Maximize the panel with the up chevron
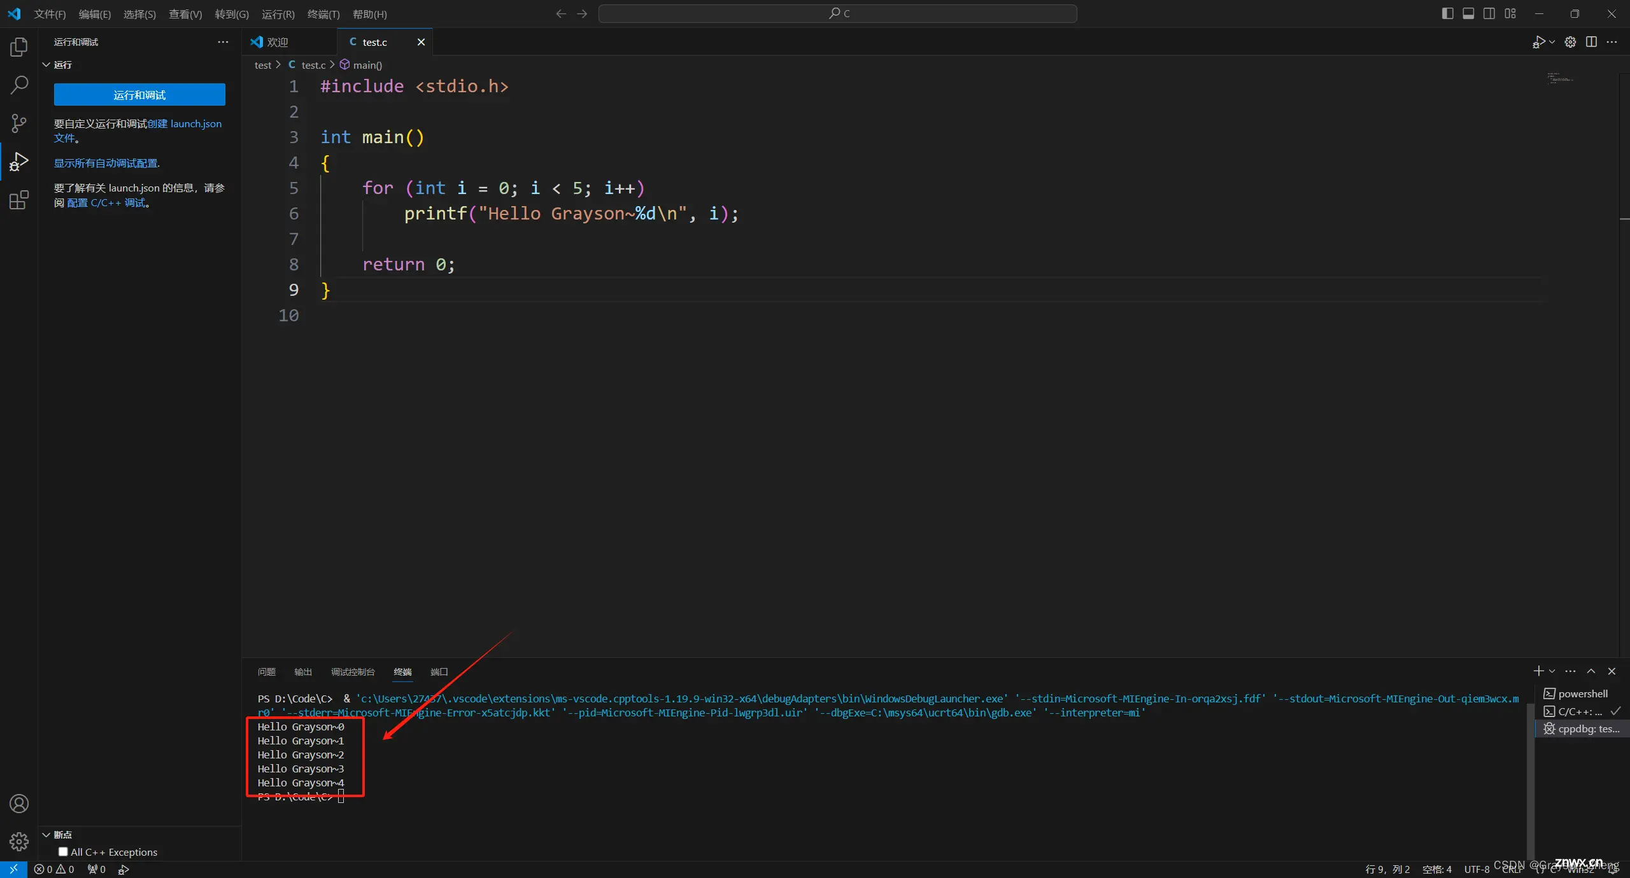The height and width of the screenshot is (878, 1630). coord(1591,671)
